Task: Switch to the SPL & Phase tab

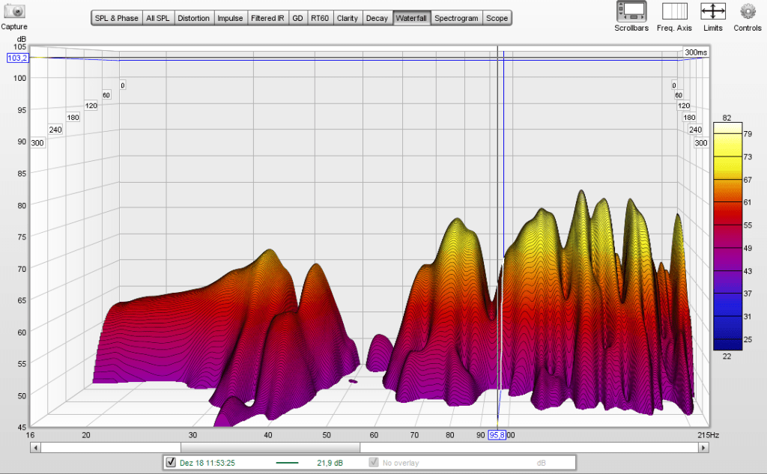Action: click(x=117, y=18)
